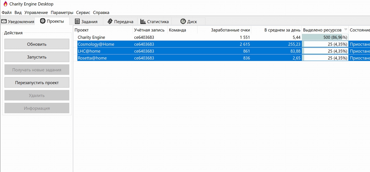Switch to the Диск tab
This screenshot has height=172, width=370.
point(189,21)
